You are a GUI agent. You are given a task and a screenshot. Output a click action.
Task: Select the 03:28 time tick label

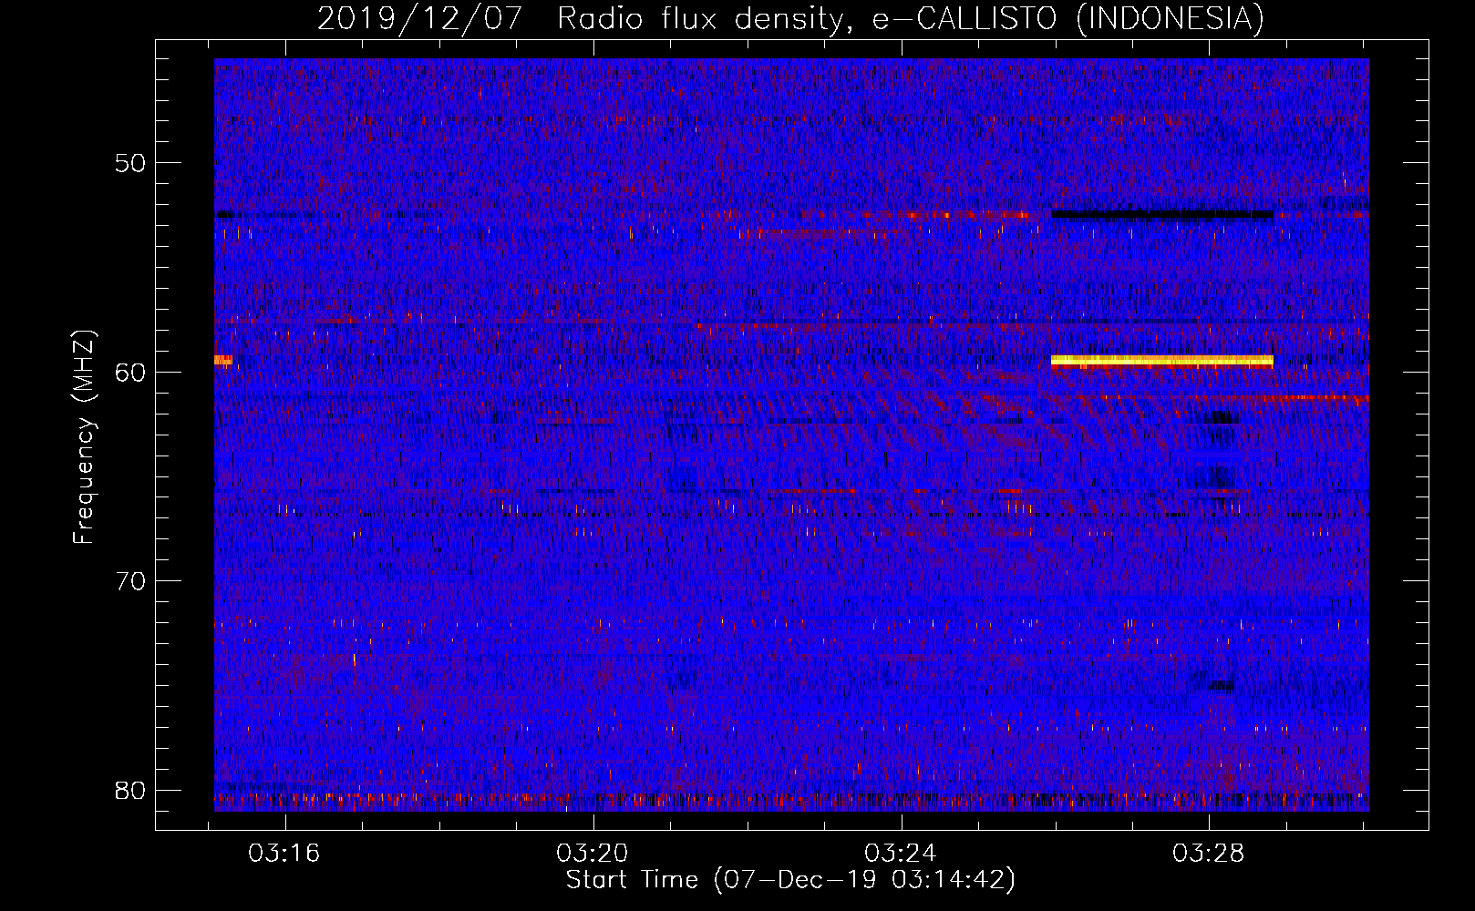point(1209,854)
